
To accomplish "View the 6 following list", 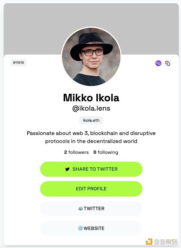I will point(106,152).
